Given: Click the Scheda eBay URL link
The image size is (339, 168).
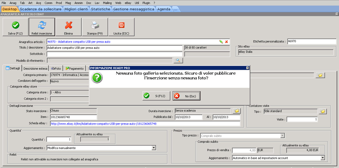Looking at the screenshot, I should click(104, 124).
